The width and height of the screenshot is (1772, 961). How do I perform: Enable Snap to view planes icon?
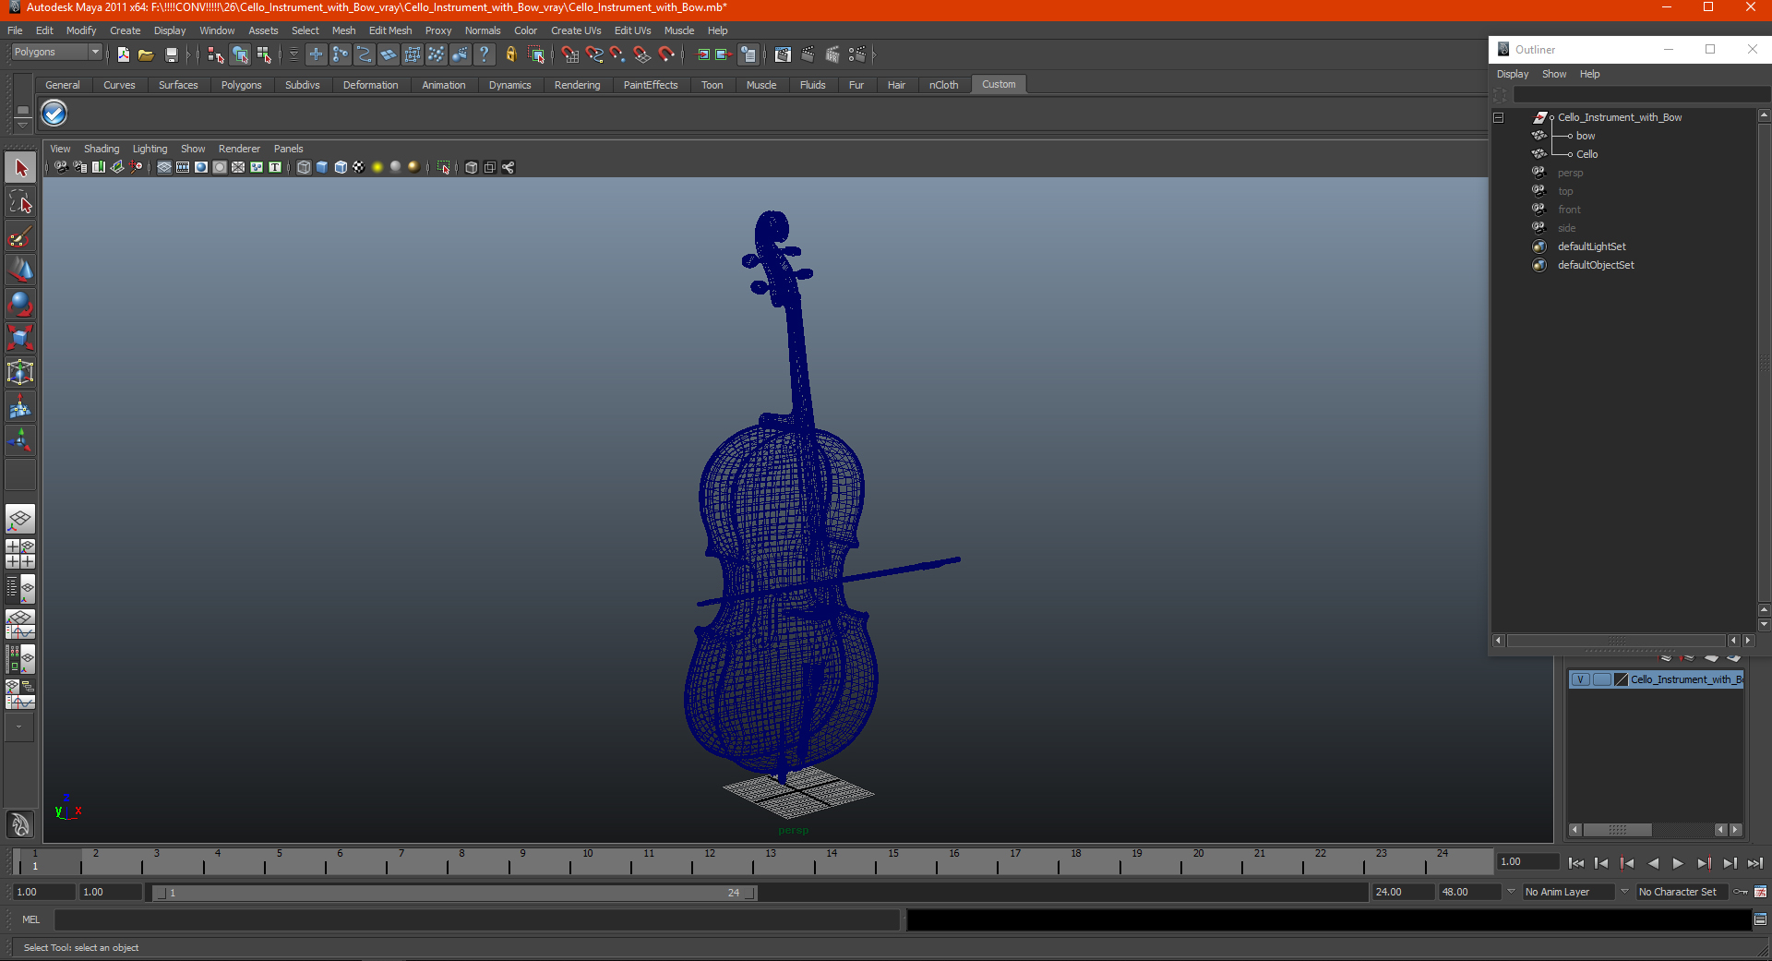[642, 55]
